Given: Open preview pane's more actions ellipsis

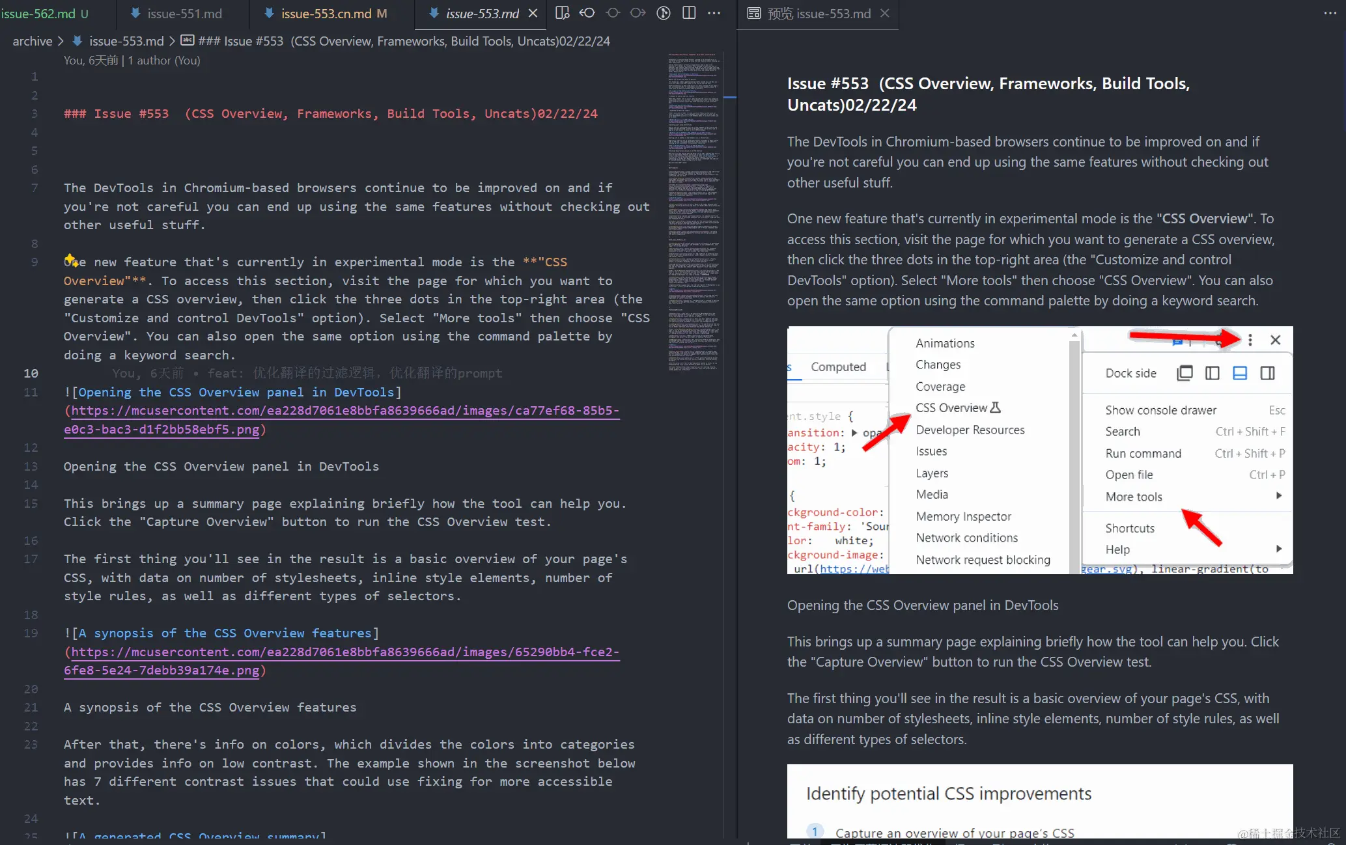Looking at the screenshot, I should tap(1330, 13).
